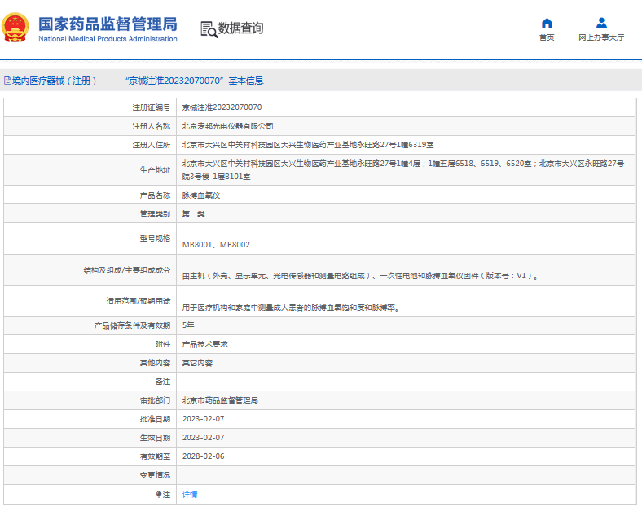642x511 pixels.
Task: Click management class 第二类
Action: [x=193, y=214]
